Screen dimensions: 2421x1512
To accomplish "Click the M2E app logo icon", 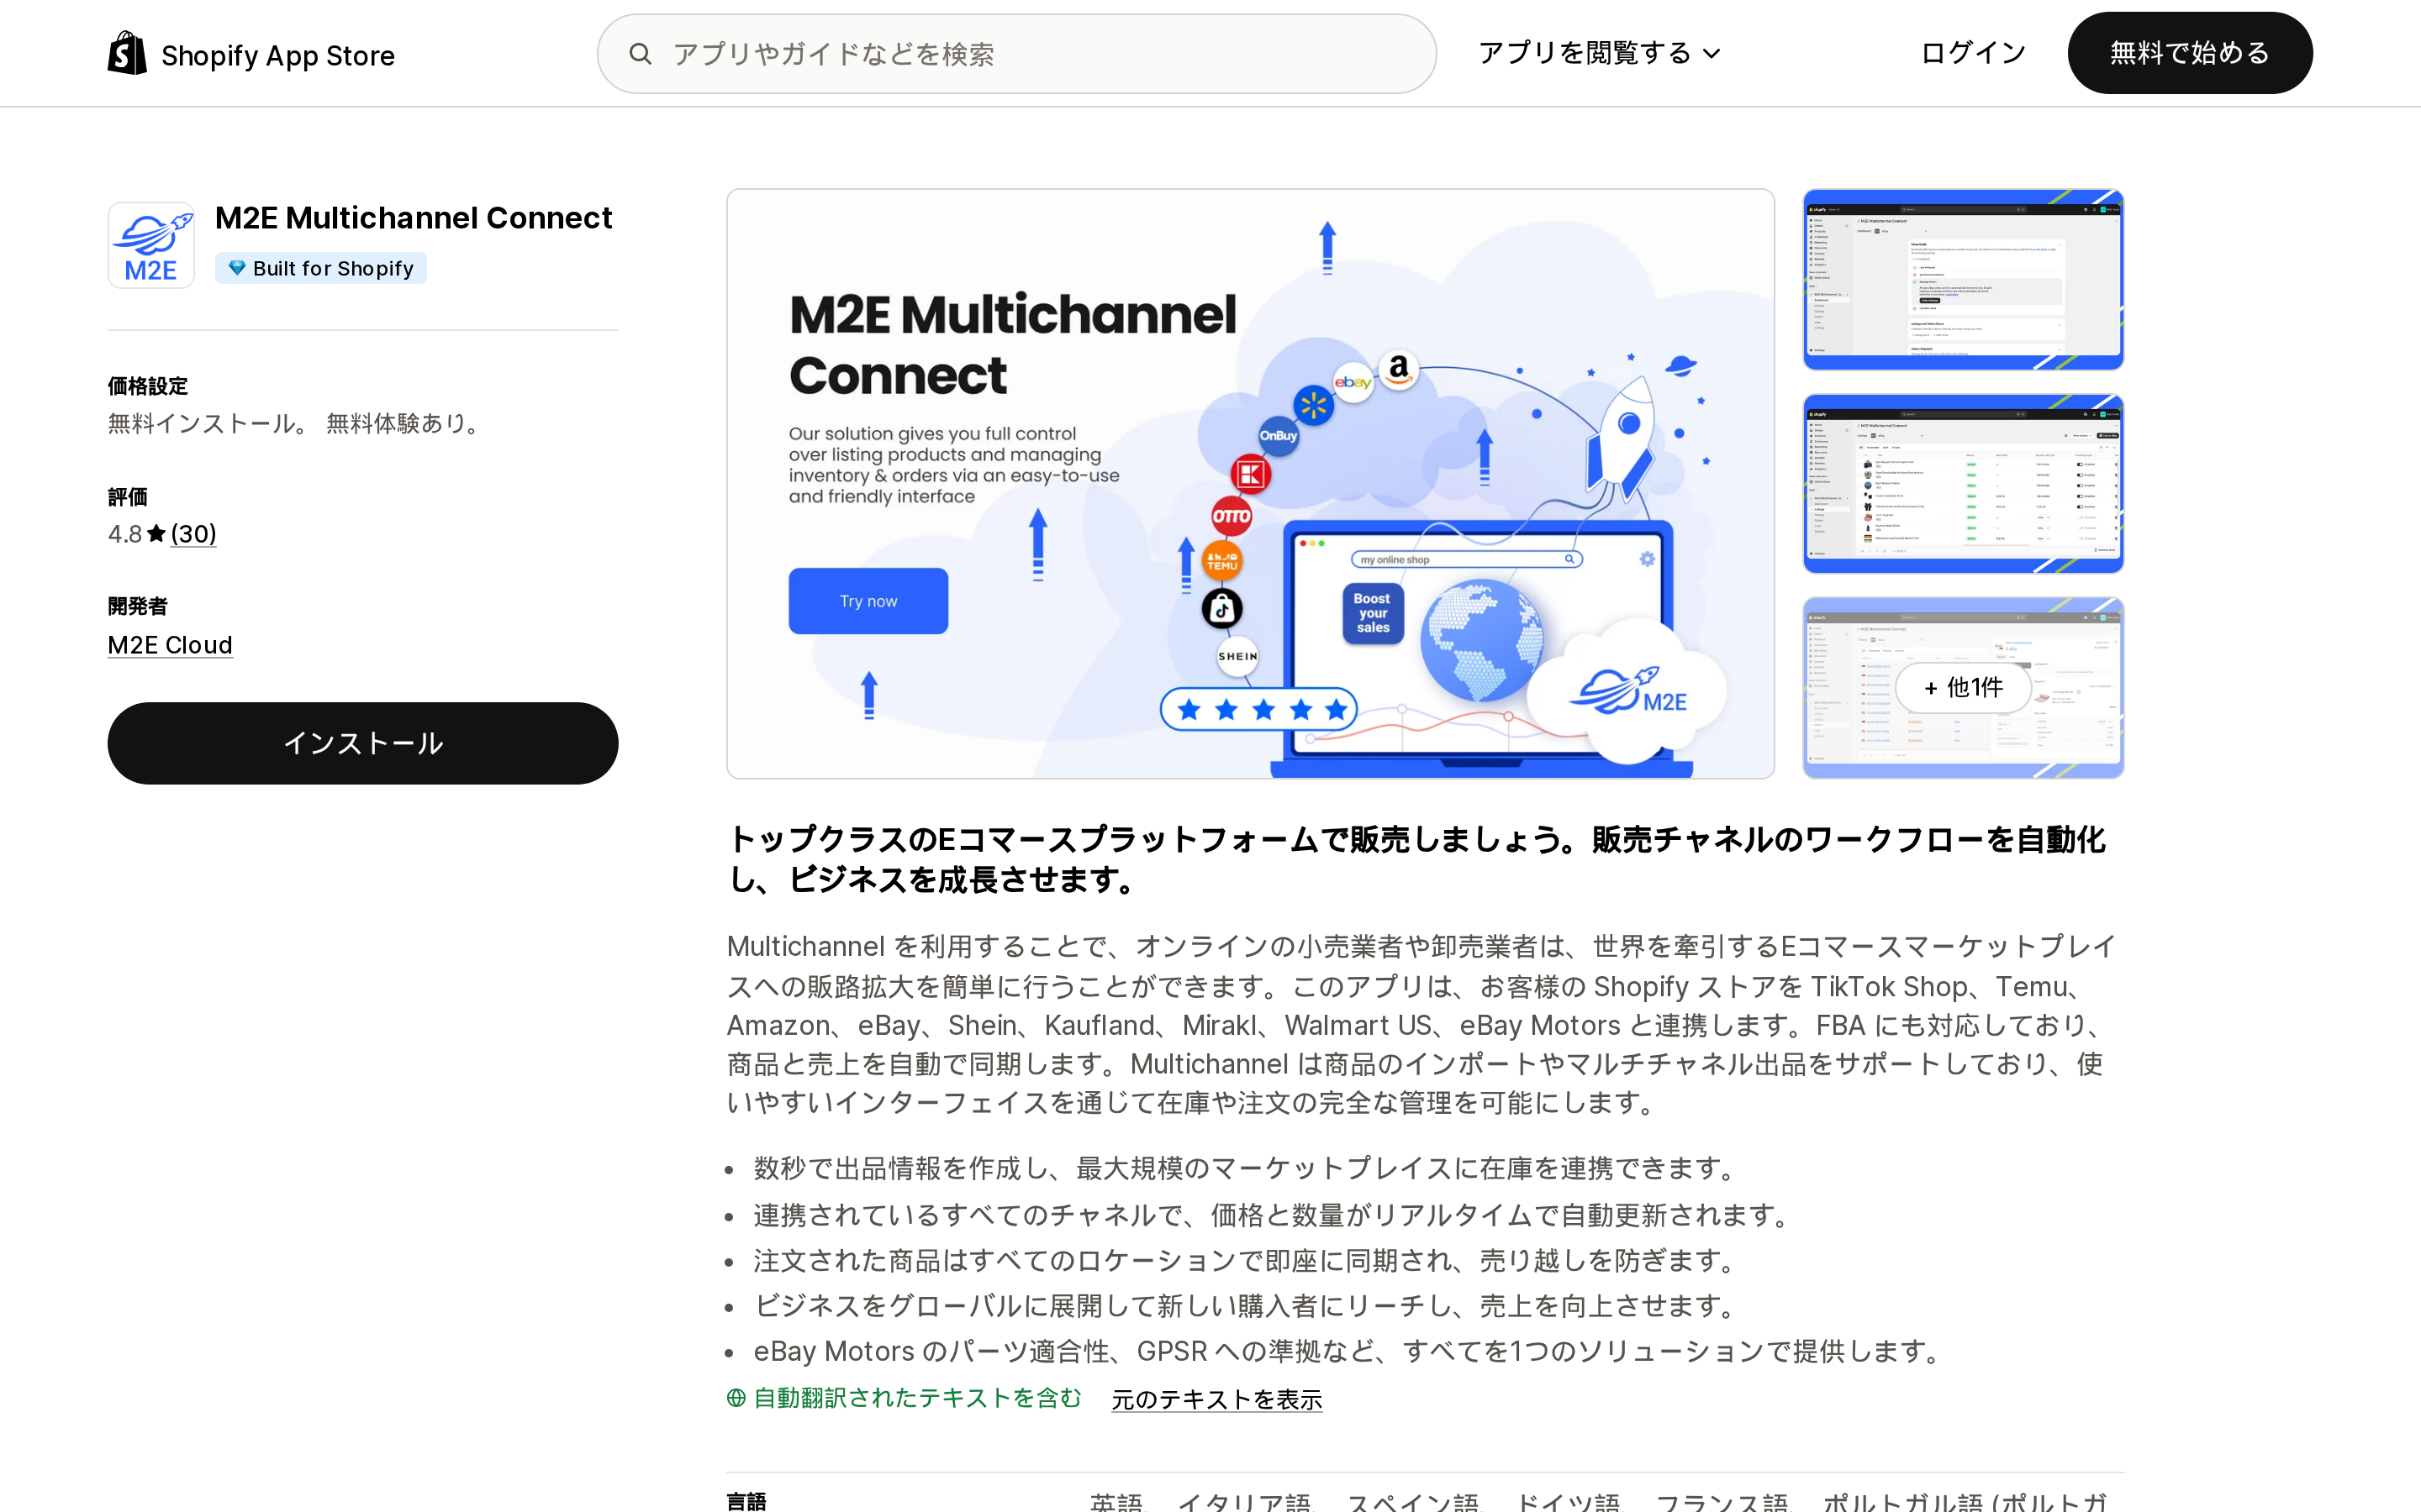I will pyautogui.click(x=151, y=245).
